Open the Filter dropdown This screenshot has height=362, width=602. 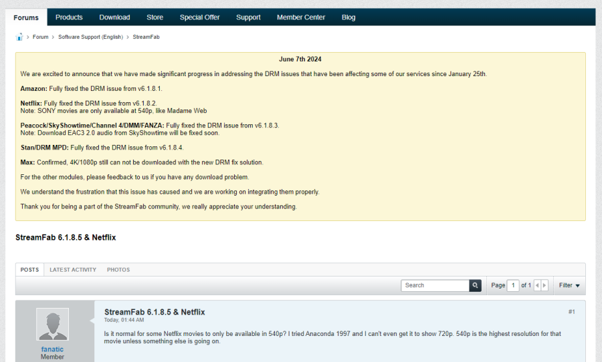569,285
